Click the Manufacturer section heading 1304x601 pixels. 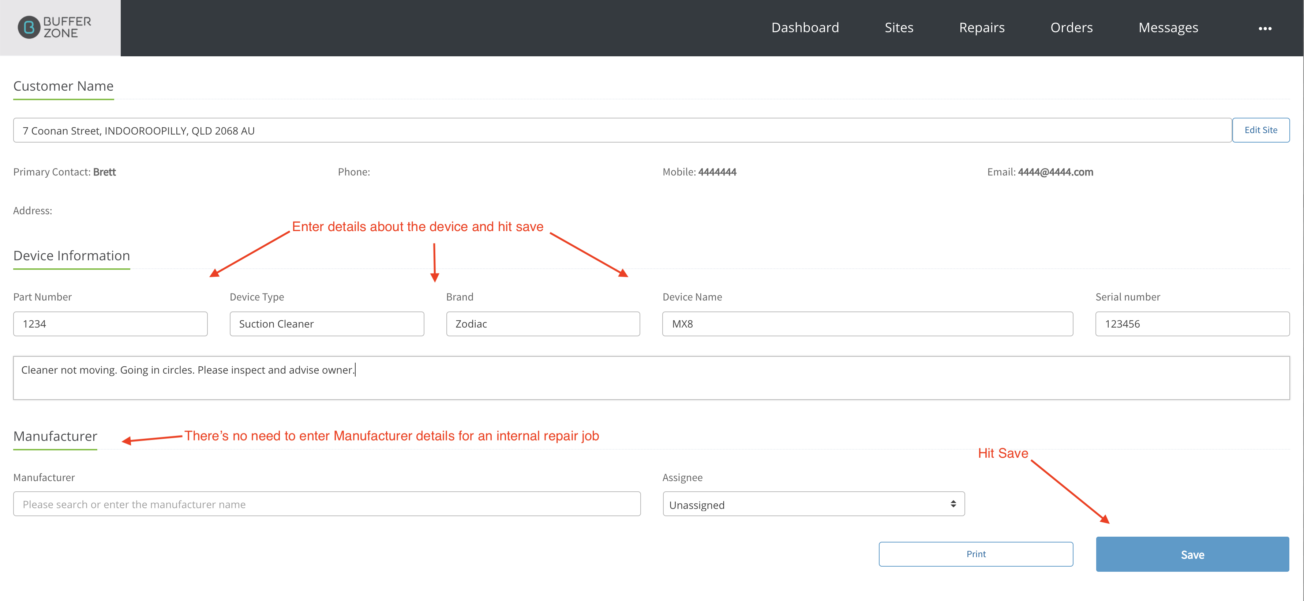tap(55, 436)
